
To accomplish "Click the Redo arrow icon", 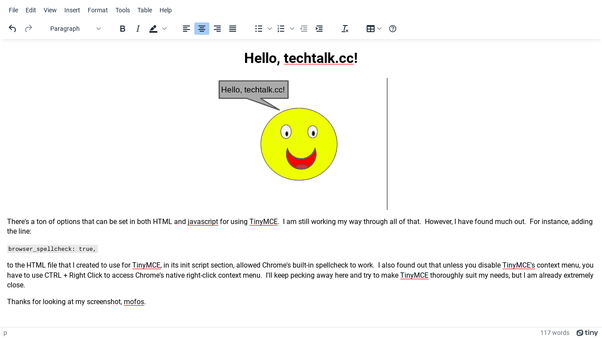I will (29, 29).
